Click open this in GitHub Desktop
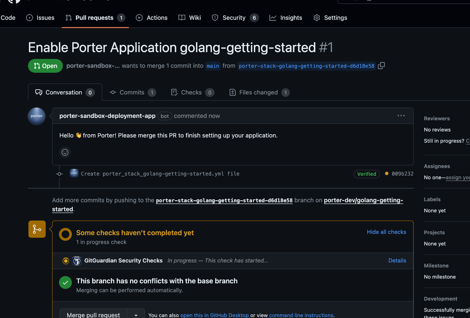 (x=214, y=315)
